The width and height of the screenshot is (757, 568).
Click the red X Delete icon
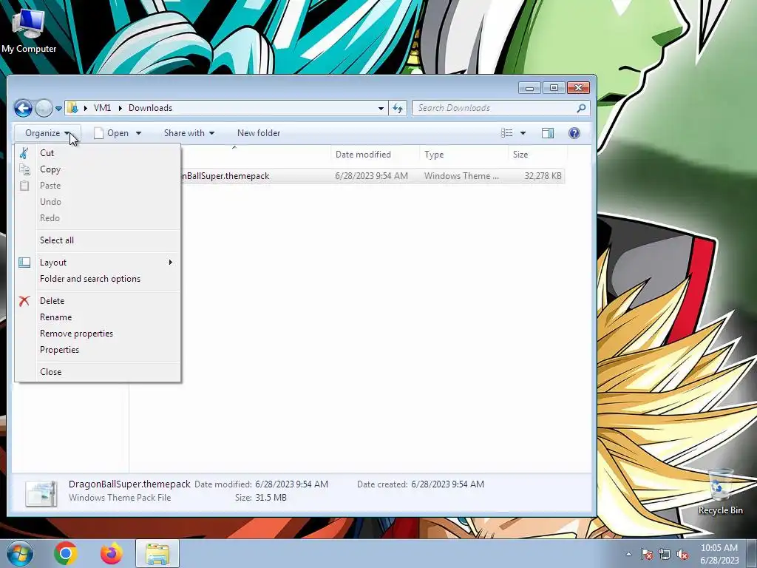(x=24, y=301)
